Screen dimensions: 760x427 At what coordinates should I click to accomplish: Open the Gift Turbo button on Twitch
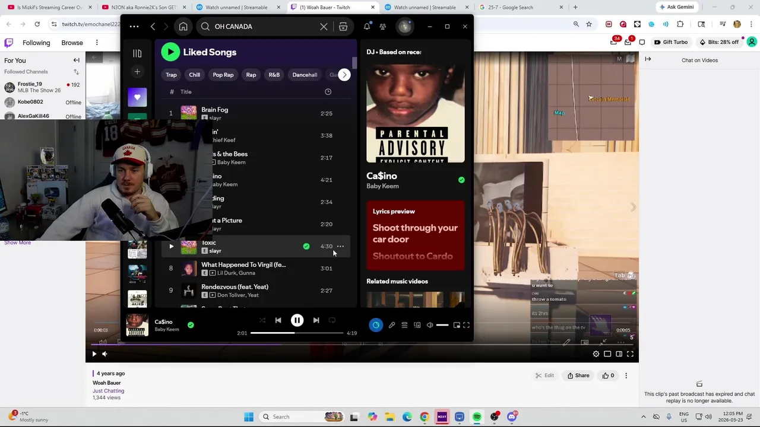point(670,42)
